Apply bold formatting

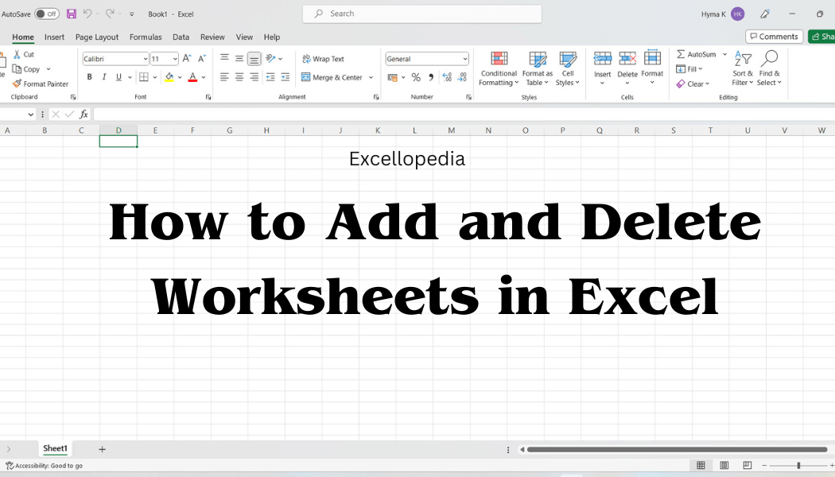pyautogui.click(x=89, y=77)
